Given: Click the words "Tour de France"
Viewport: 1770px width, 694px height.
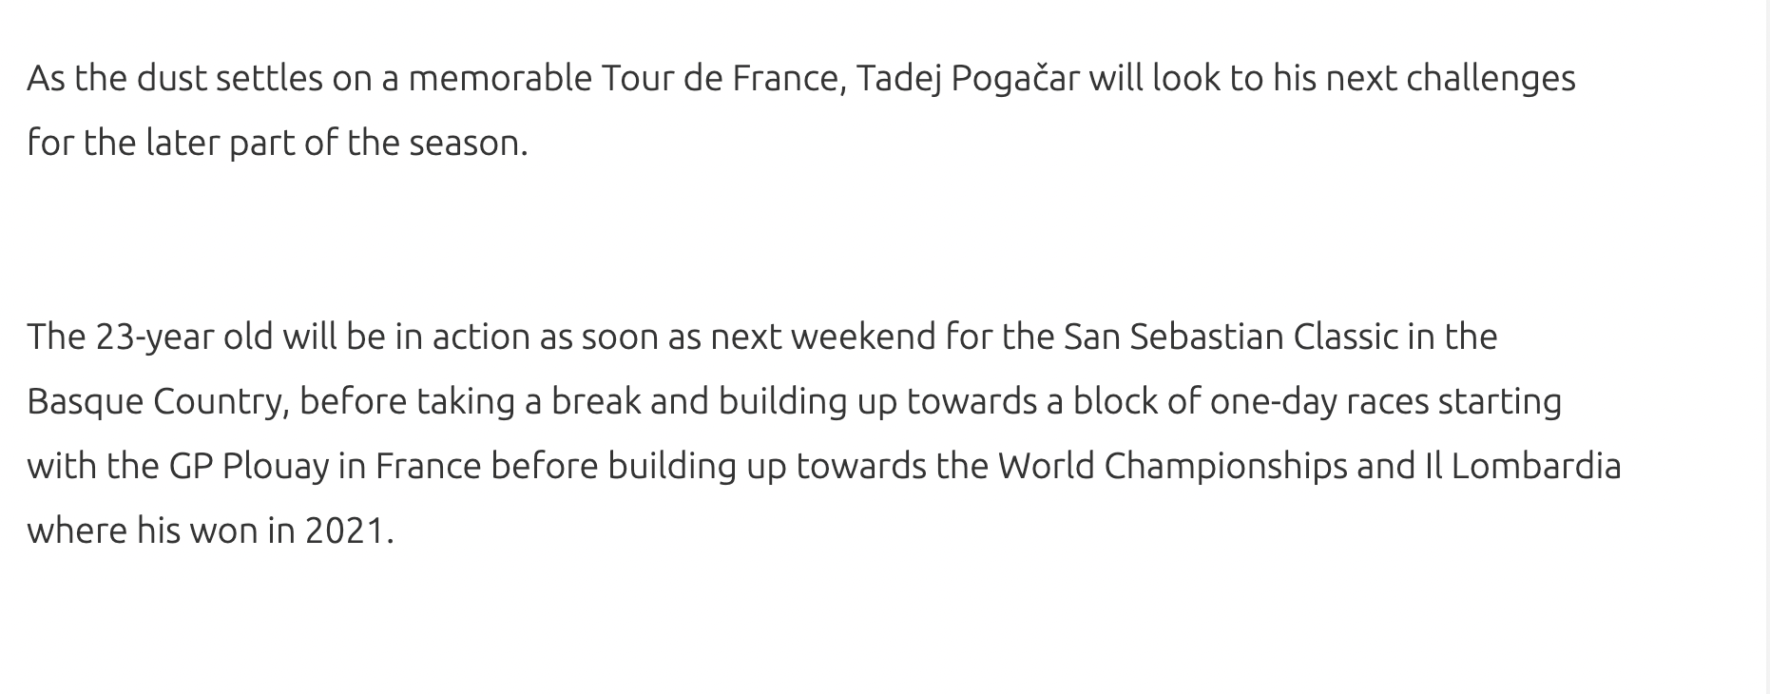Looking at the screenshot, I should [723, 79].
